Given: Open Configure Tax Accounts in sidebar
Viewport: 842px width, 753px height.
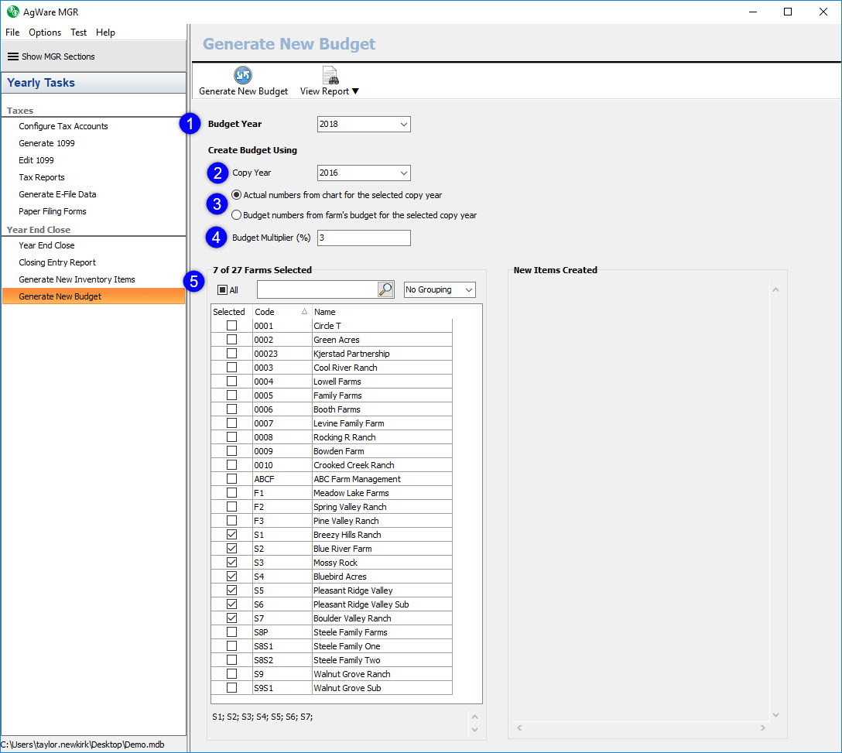Looking at the screenshot, I should click(x=63, y=126).
